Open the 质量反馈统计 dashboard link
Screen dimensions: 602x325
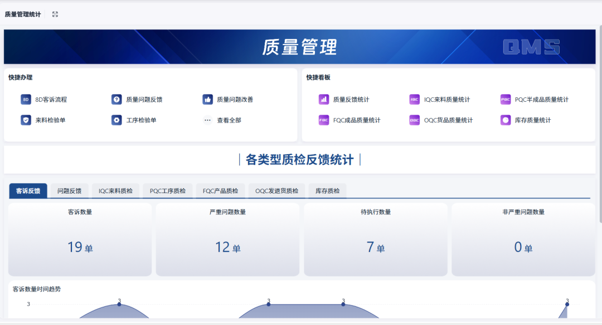[x=351, y=100]
